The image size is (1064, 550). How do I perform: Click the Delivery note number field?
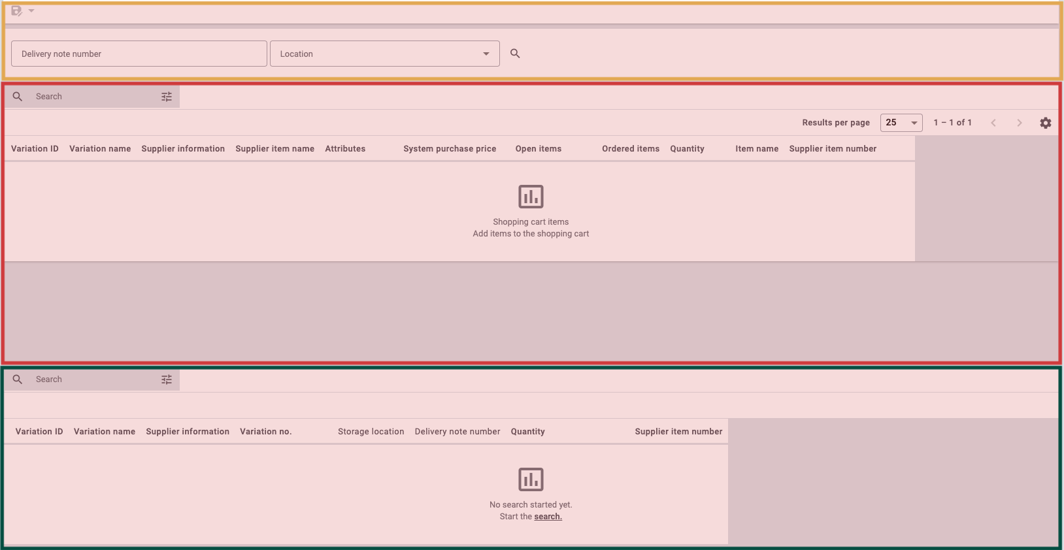click(139, 54)
